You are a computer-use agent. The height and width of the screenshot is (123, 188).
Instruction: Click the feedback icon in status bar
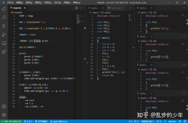pos(180,121)
